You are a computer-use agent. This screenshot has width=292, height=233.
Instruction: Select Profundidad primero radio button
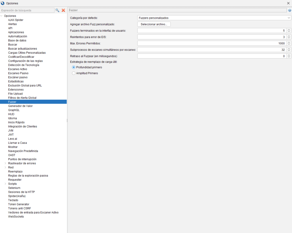74,67
